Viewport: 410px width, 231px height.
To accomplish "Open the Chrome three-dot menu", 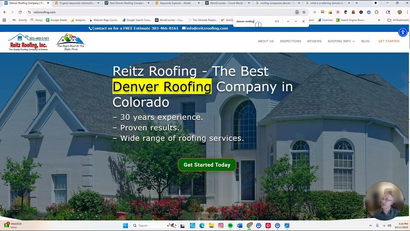I will (x=407, y=12).
